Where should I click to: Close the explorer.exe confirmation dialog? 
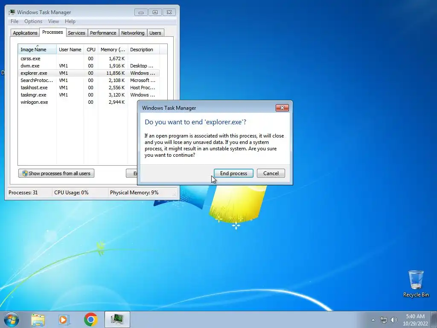[282, 108]
